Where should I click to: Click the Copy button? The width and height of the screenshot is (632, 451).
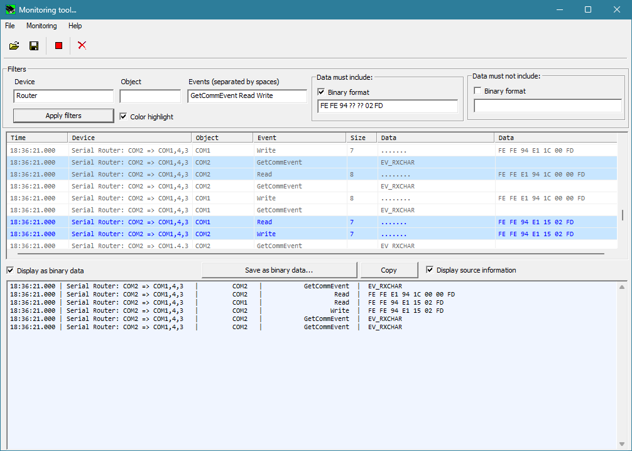[x=389, y=270]
